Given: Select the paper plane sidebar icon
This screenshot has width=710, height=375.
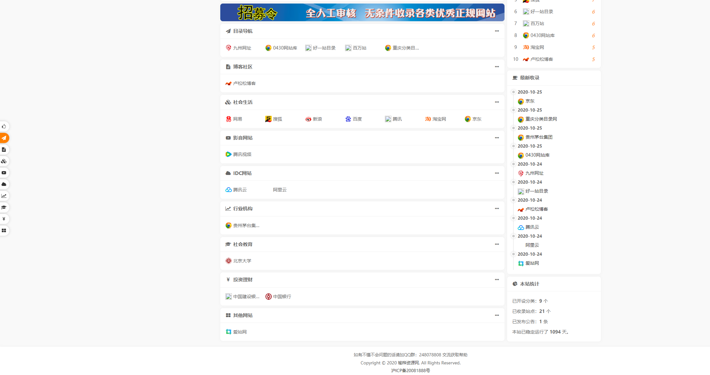Looking at the screenshot, I should pyautogui.click(x=4, y=138).
